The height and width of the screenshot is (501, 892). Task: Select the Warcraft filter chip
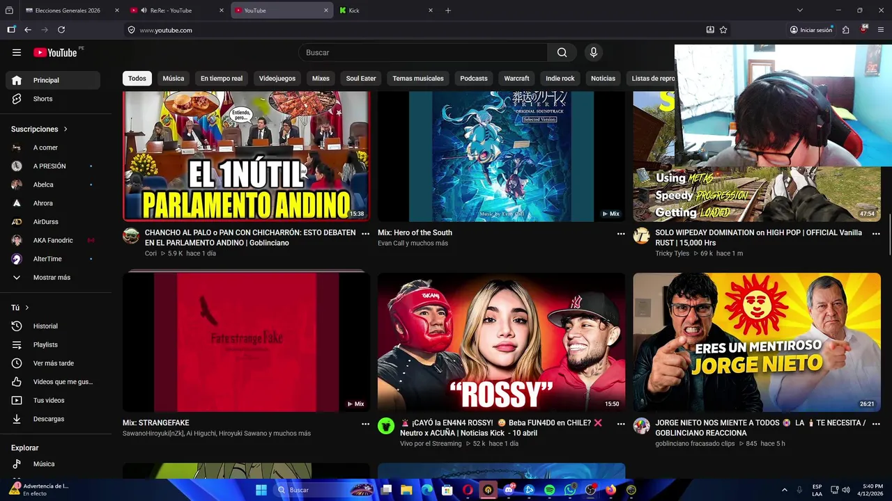pos(516,79)
